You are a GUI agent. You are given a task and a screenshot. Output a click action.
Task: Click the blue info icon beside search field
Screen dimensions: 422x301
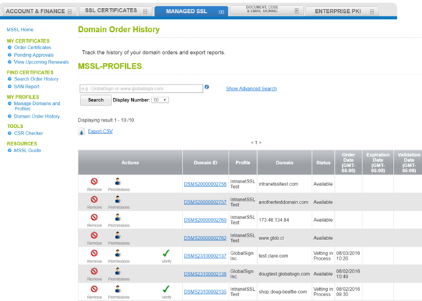[x=207, y=87]
